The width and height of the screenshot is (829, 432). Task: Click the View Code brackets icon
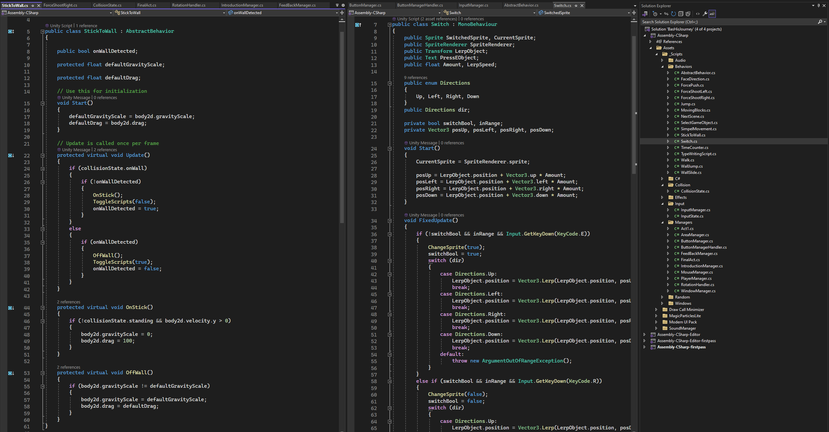697,14
